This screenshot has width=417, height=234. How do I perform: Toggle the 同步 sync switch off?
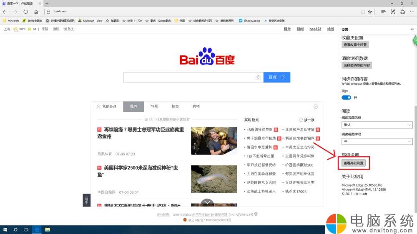346,98
